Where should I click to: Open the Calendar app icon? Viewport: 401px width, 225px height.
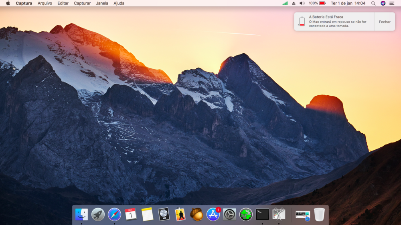coord(131,215)
